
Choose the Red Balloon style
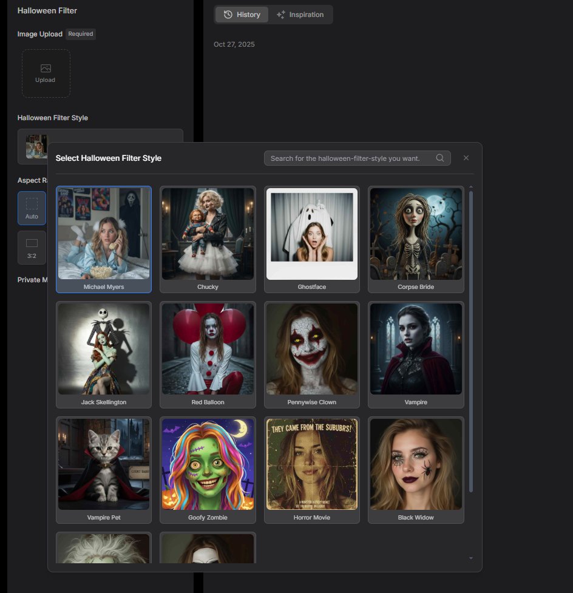[x=208, y=354]
